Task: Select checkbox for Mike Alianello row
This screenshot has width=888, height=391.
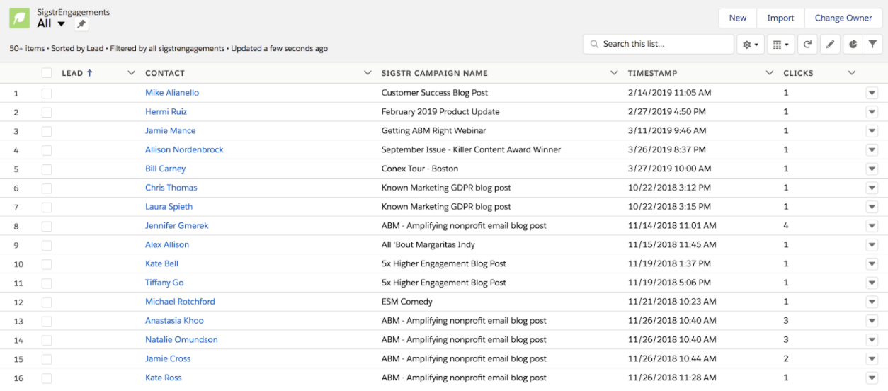Action: point(47,93)
